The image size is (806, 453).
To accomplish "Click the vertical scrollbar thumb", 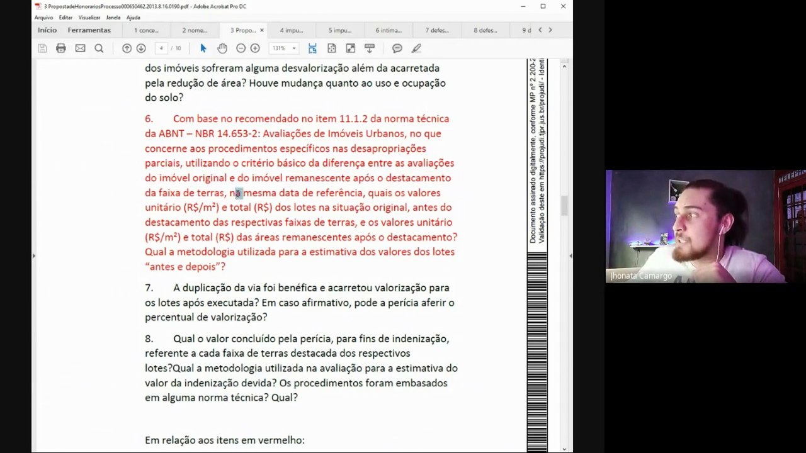I will (564, 206).
